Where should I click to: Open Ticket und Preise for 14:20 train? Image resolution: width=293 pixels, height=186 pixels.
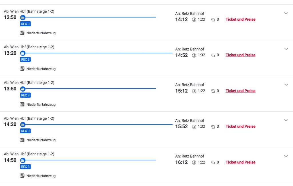point(240,126)
